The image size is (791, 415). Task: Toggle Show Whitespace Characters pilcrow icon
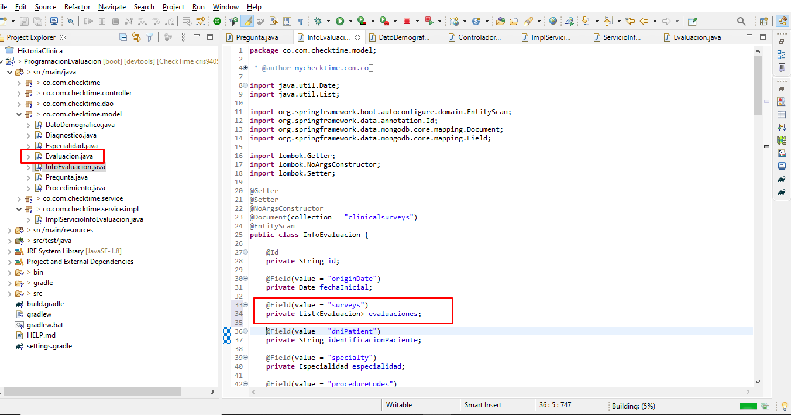point(300,21)
